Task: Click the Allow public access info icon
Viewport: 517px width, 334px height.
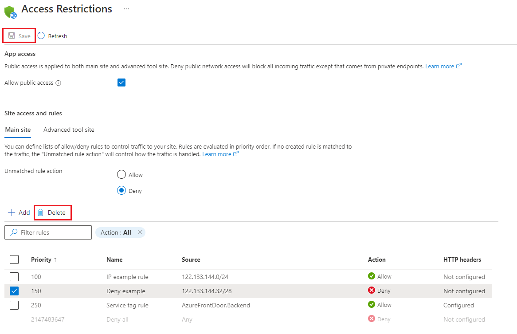Action: click(x=59, y=83)
